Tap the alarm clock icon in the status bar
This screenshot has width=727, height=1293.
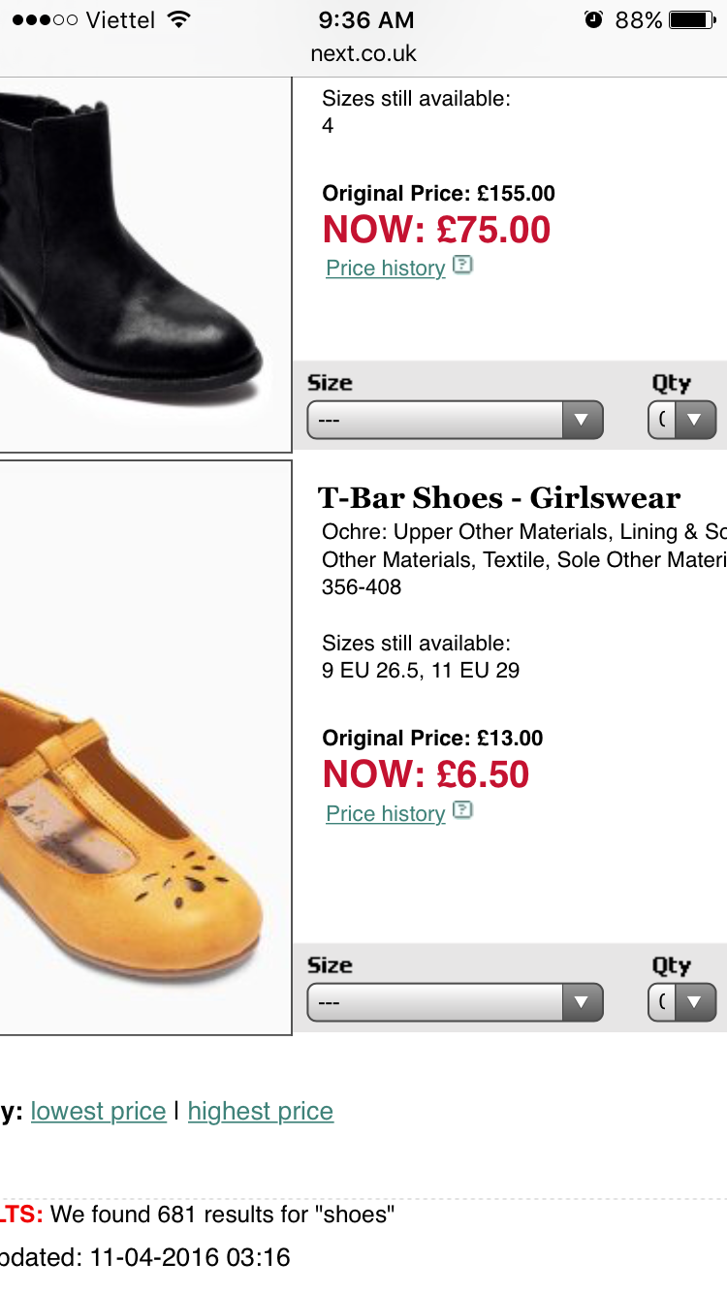pyautogui.click(x=593, y=19)
